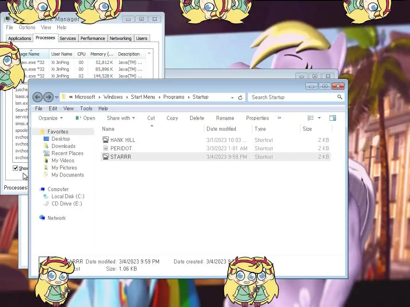The height and width of the screenshot is (307, 410).
Task: Open Recent Places in Favorites
Action: tap(67, 153)
